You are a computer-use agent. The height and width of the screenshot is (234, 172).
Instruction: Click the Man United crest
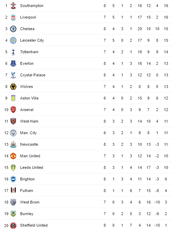point(13,156)
